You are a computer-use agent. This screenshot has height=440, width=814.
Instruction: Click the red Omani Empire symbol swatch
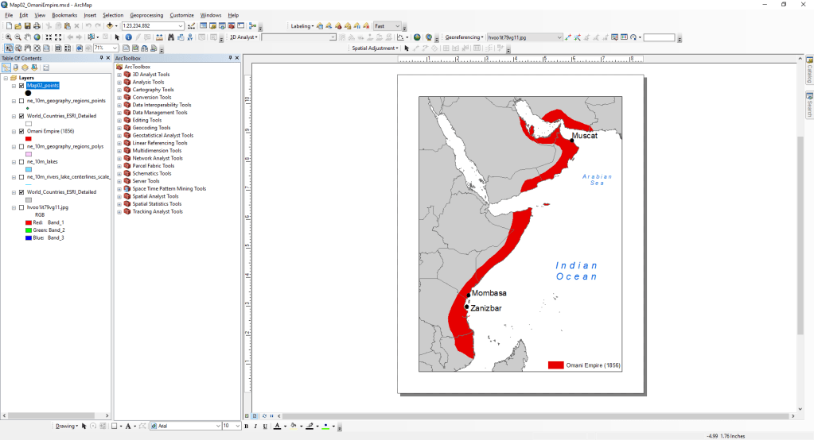click(29, 139)
